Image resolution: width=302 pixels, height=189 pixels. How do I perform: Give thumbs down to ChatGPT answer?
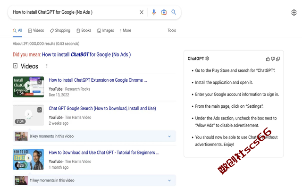(273, 59)
